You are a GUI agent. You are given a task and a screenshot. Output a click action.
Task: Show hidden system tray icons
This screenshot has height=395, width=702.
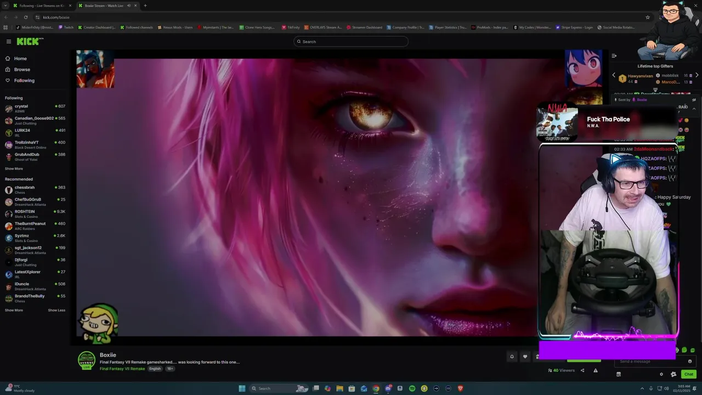click(642, 388)
